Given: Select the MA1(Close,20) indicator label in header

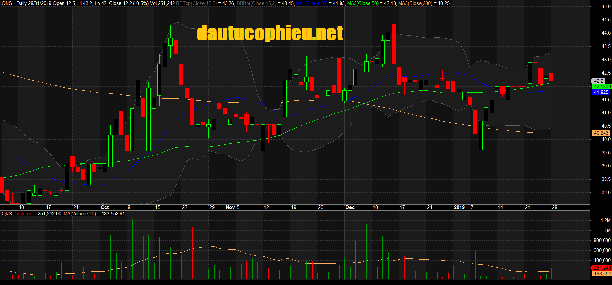Looking at the screenshot, I should 312,3.
